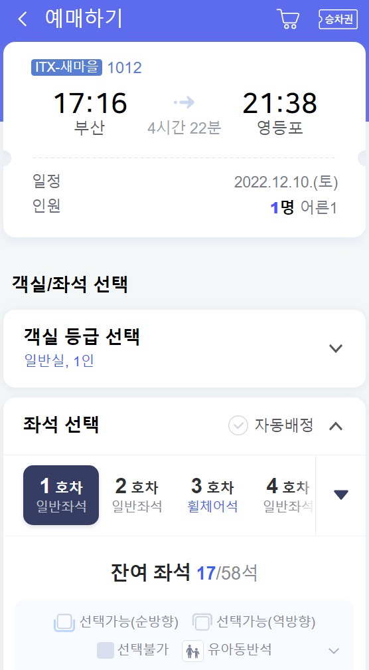
Task: Select the 1 호차 일반좌석 tab
Action: tap(61, 495)
